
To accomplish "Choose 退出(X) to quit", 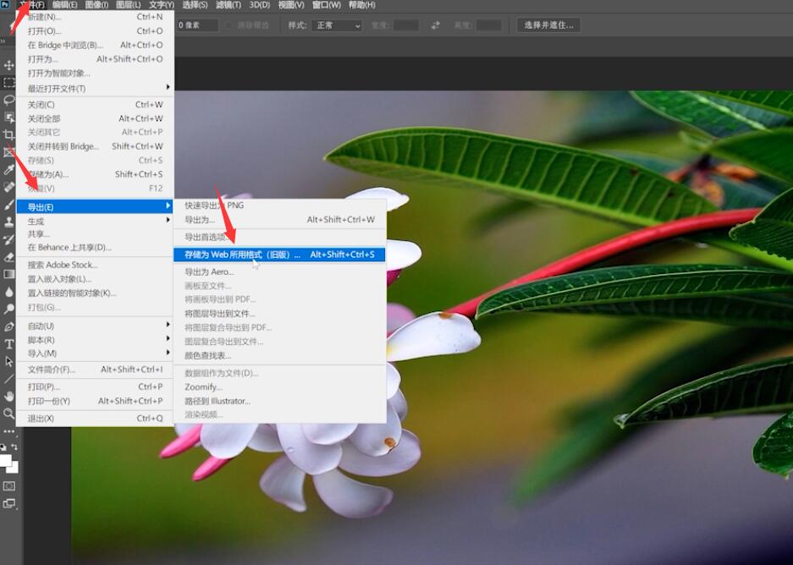I will [95, 418].
